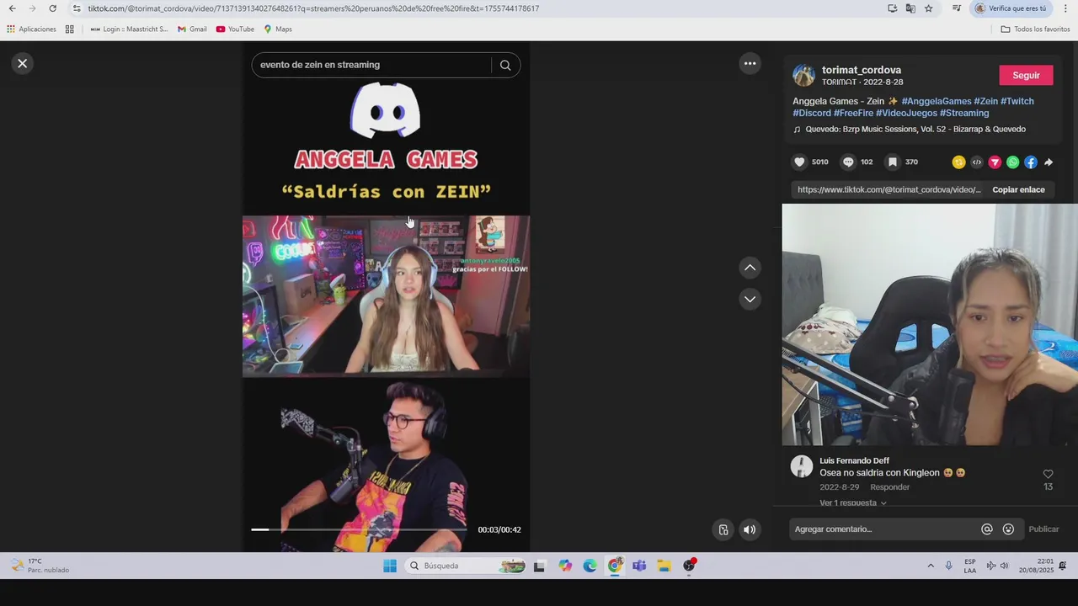Click the search magnifier icon in video

505,65
